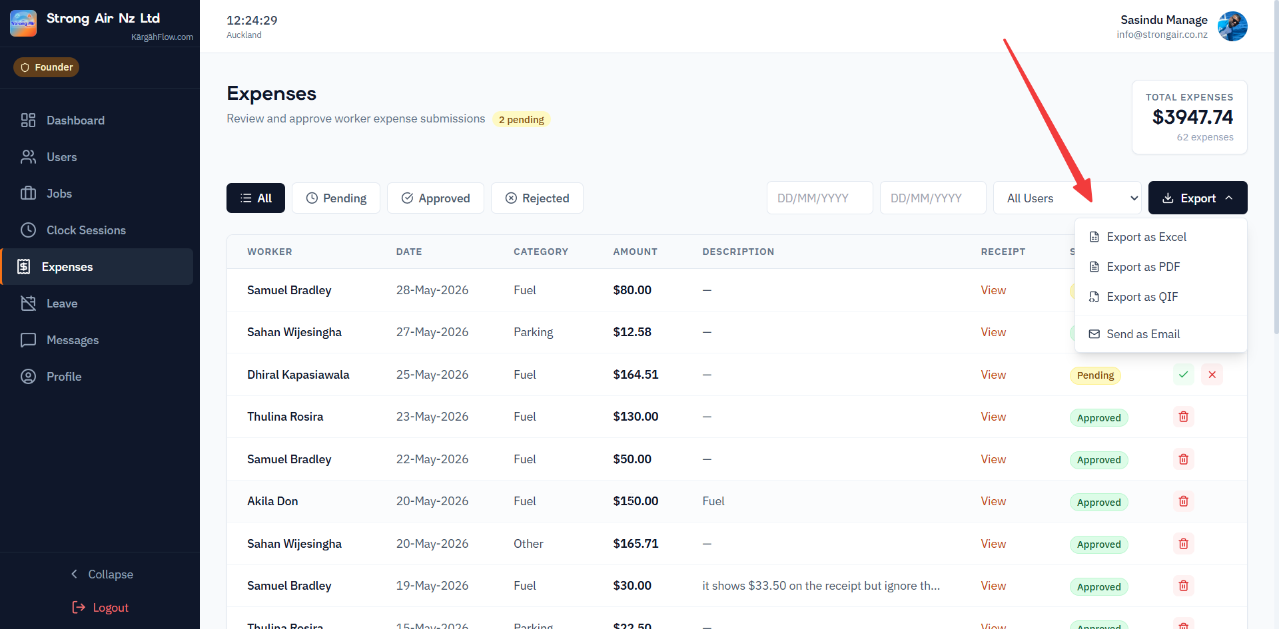The image size is (1279, 629).
Task: Click the Category column header
Action: click(x=541, y=252)
